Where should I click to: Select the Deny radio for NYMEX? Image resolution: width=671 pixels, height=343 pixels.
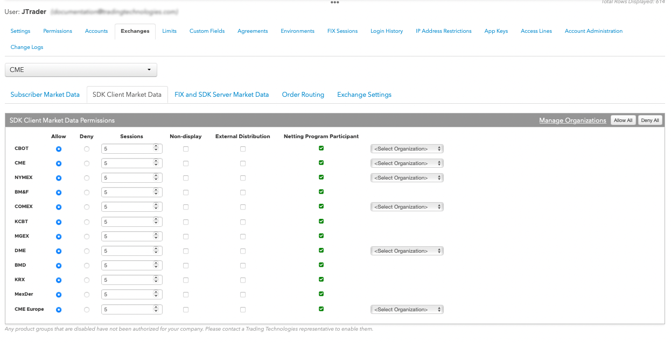(x=87, y=178)
